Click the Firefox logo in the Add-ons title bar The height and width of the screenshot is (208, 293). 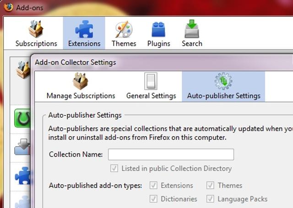click(8, 7)
